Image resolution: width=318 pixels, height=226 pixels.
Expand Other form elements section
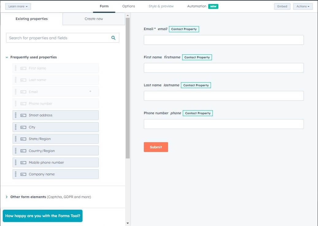7,197
